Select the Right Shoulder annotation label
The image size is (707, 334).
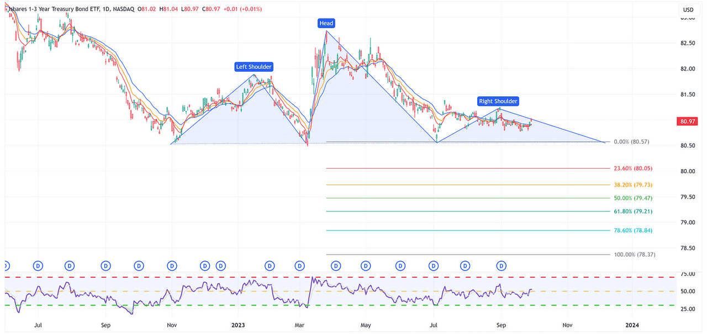[498, 101]
